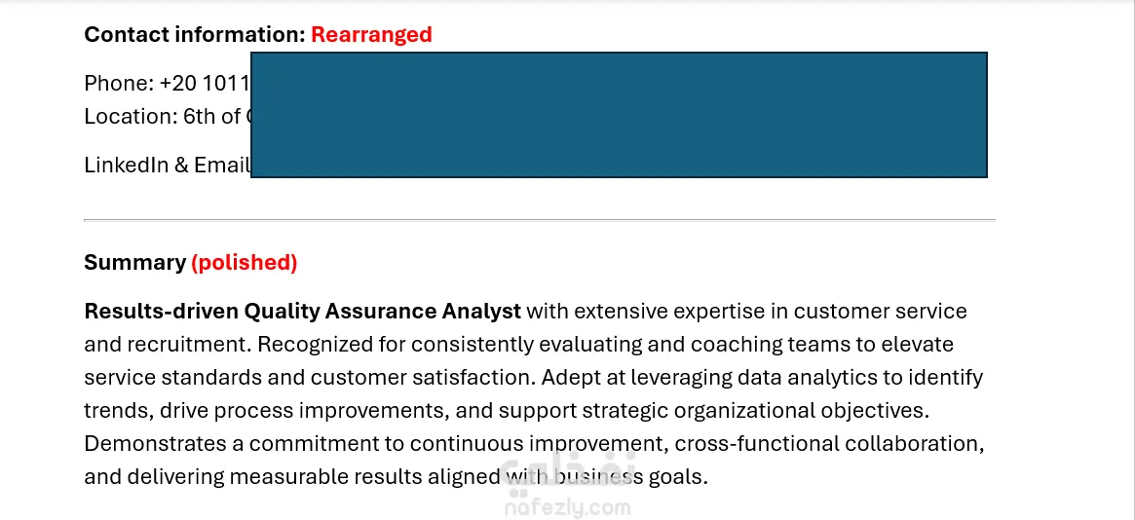Click the Phone number line

point(167,83)
